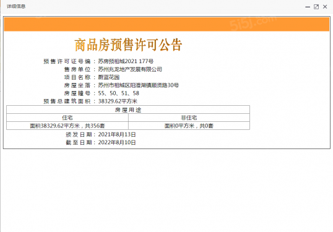Click the 详细信息 window title
The image size is (333, 232).
click(x=16, y=6)
